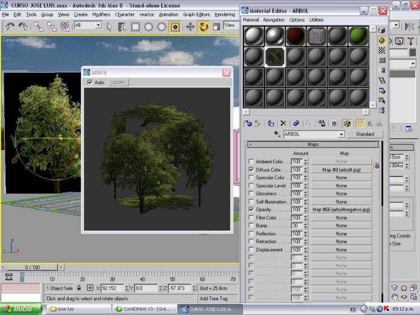420x315 pixels.
Task: Toggle the Auto checkbox in ARBOL preview
Action: click(x=90, y=82)
